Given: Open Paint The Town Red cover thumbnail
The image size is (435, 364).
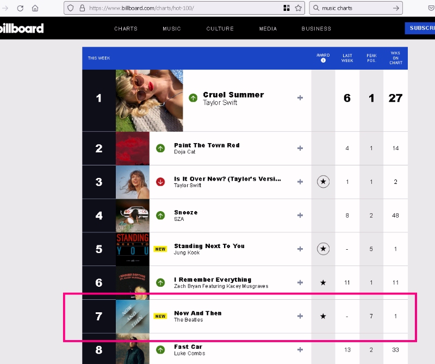Looking at the screenshot, I should coord(133,148).
